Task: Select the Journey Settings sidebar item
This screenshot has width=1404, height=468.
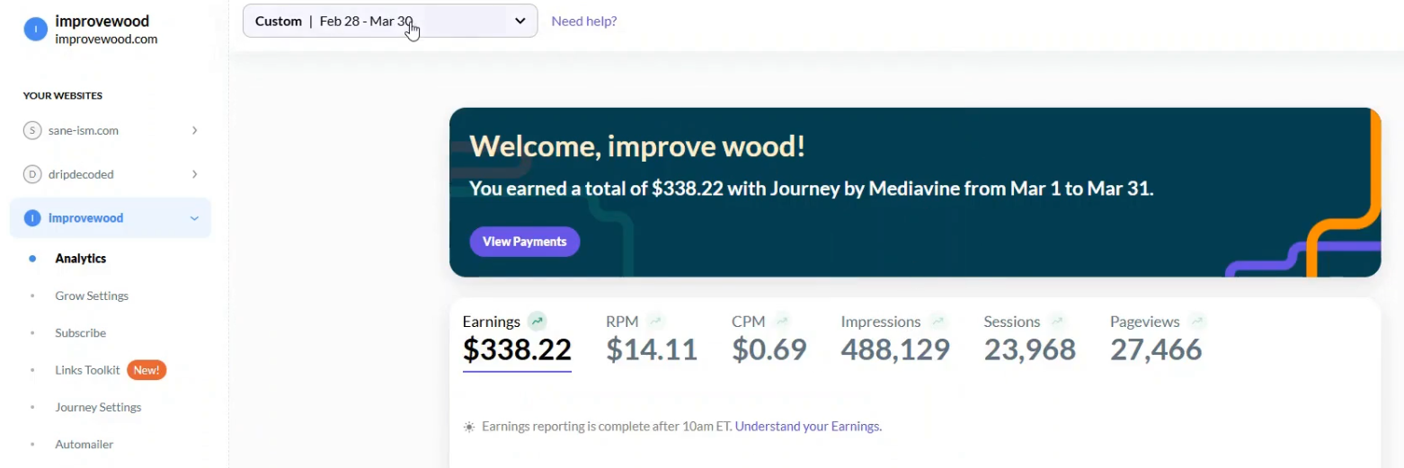Action: (x=98, y=407)
